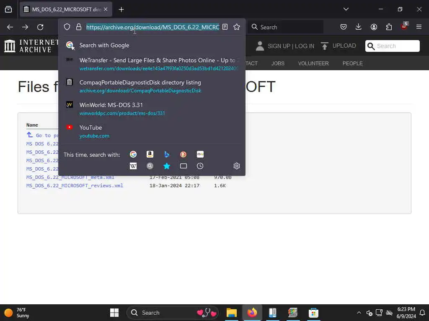429x321 pixels.
Task: Search this time with Amazon icon
Action: (150, 154)
